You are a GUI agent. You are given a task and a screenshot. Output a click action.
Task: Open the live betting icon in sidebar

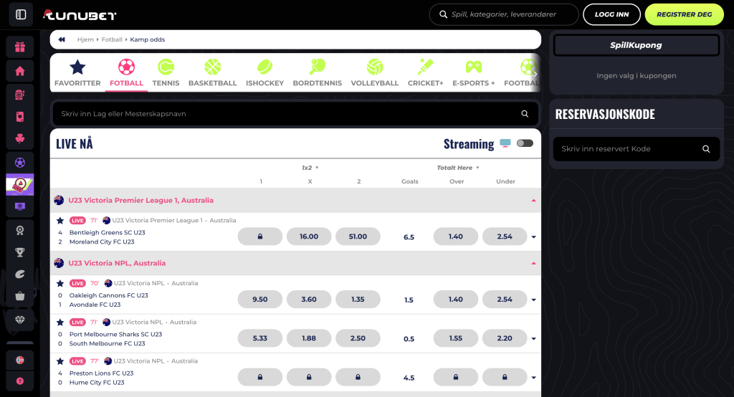click(x=19, y=184)
